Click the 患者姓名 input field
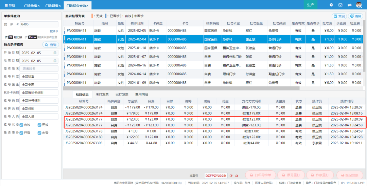367x186 pixels. [x=38, y=68]
